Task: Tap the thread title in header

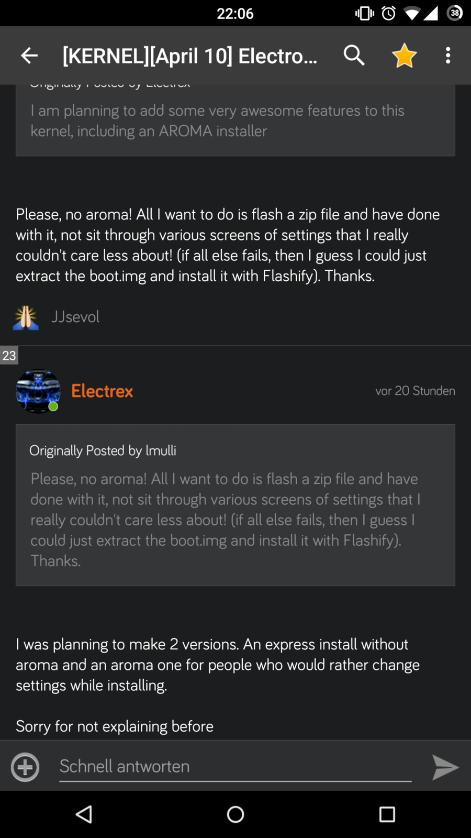Action: [x=190, y=56]
